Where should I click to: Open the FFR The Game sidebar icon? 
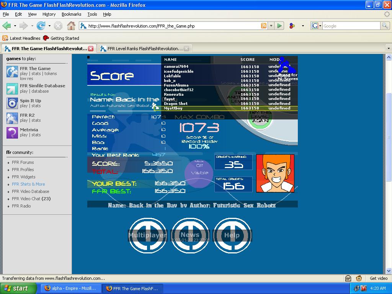point(12,72)
